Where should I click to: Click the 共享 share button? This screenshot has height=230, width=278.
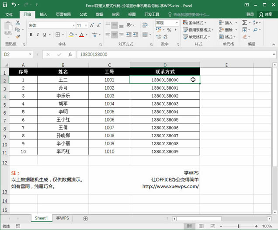[265, 14]
